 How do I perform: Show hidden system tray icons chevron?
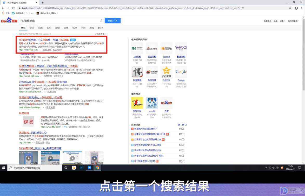point(266,168)
